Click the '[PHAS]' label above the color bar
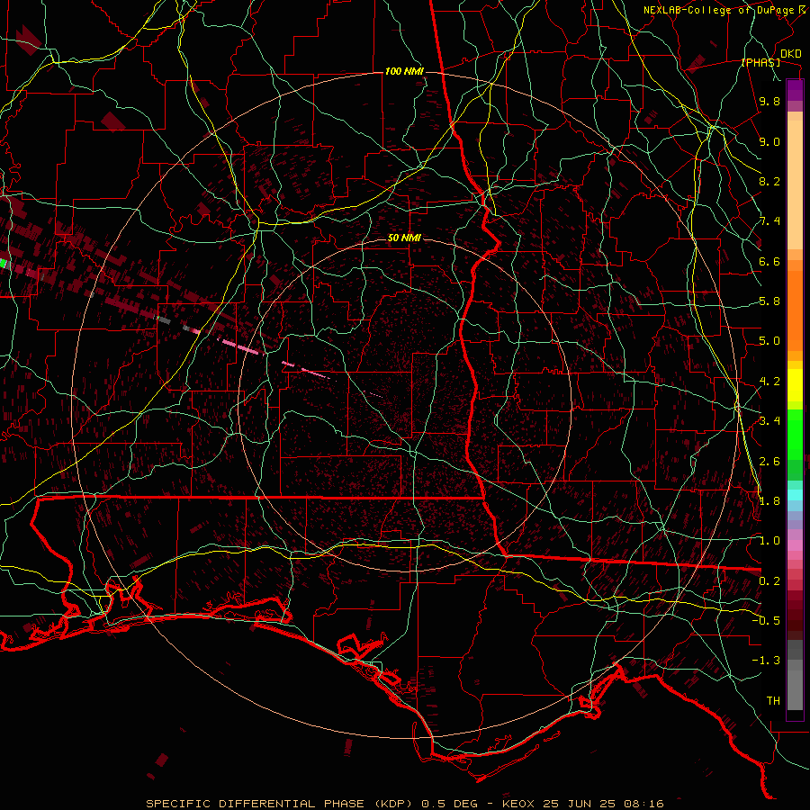 tap(760, 63)
